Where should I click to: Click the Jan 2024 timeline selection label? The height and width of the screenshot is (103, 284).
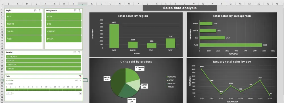[x=9, y=80]
